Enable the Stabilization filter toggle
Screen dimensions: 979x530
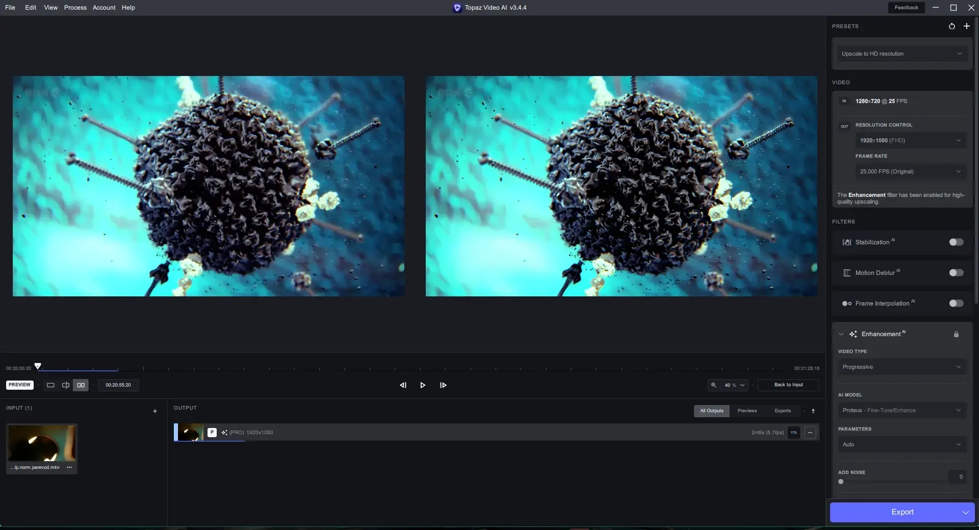tap(956, 242)
